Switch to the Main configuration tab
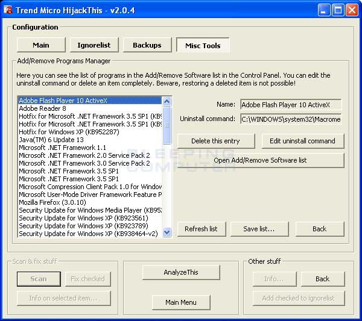This screenshot has height=321, width=362. (41, 45)
